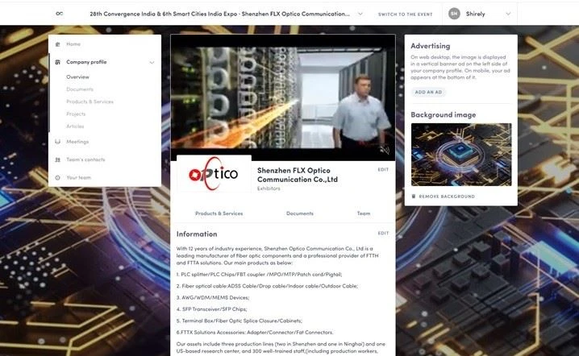Click the SH user avatar
The image size is (579, 356).
tap(454, 14)
